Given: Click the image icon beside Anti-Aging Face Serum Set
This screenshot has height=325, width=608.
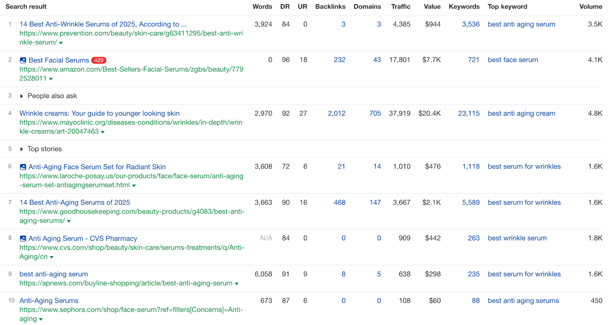Looking at the screenshot, I should point(23,167).
